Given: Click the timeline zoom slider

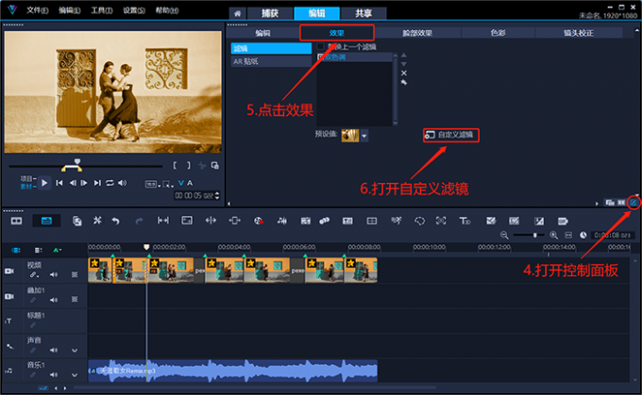Looking at the screenshot, I should coord(536,235).
